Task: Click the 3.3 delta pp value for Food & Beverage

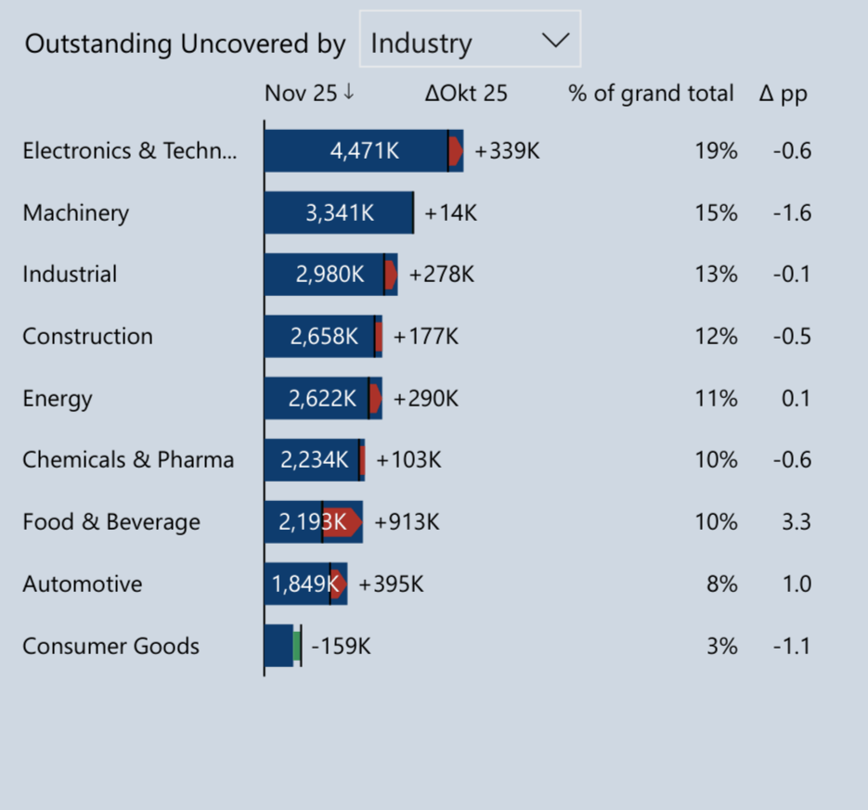Action: (796, 521)
